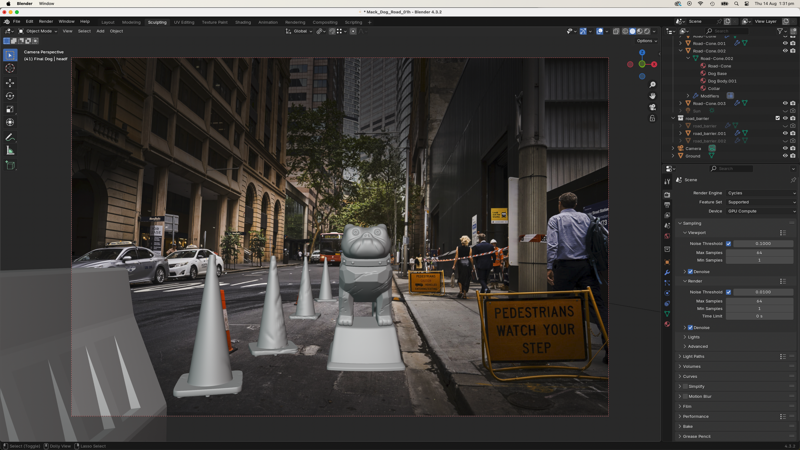800x450 pixels.
Task: Click the Add menu in the viewport header
Action: [x=100, y=31]
